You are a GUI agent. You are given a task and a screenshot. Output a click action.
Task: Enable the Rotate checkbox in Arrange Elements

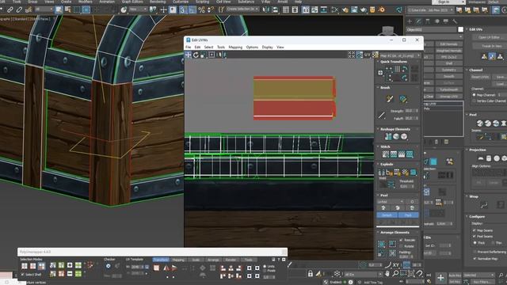coord(401,246)
